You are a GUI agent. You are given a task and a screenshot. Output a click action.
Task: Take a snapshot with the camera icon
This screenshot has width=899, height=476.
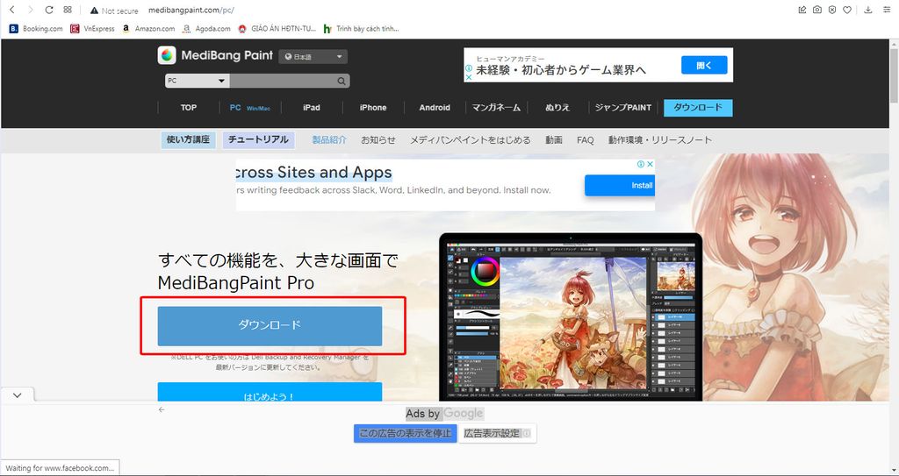coord(817,10)
